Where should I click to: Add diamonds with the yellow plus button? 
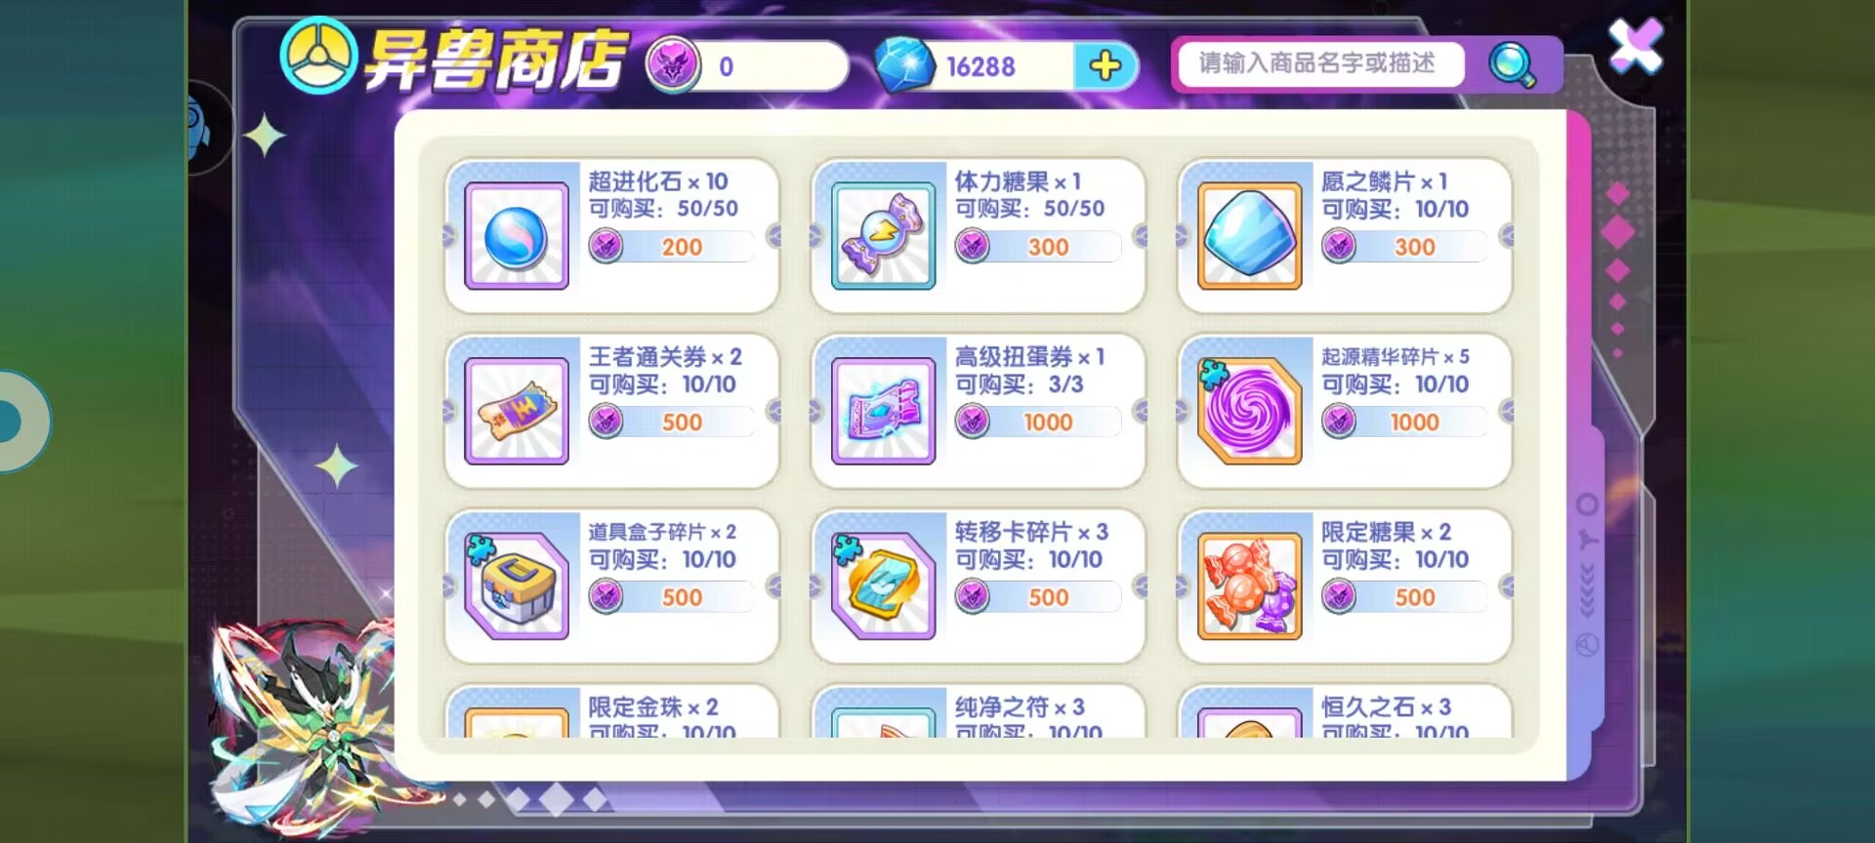1104,66
